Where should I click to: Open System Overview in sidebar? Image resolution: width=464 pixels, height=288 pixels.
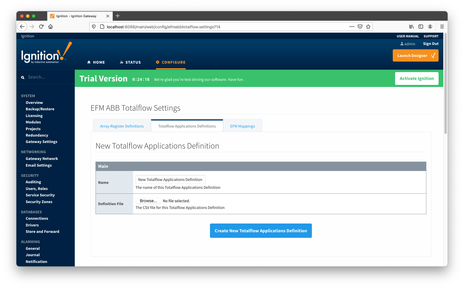34,103
